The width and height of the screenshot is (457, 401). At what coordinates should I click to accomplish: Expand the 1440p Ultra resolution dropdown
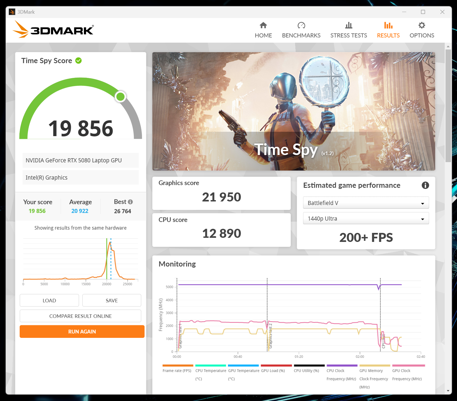coord(366,218)
